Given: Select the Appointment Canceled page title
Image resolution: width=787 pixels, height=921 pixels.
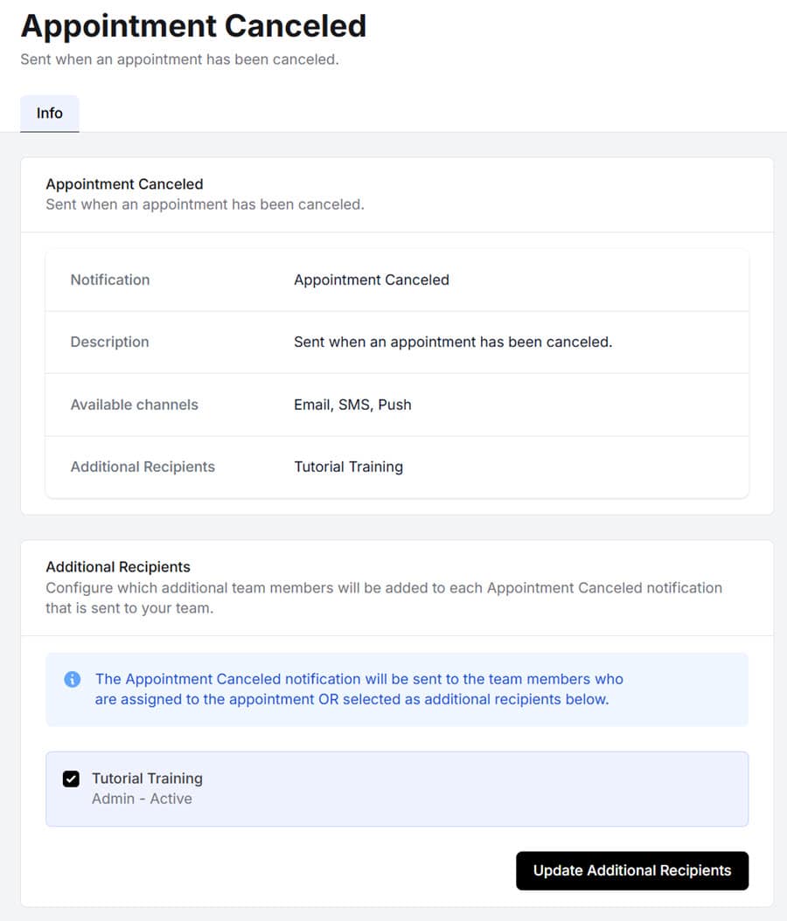Looking at the screenshot, I should click(192, 26).
